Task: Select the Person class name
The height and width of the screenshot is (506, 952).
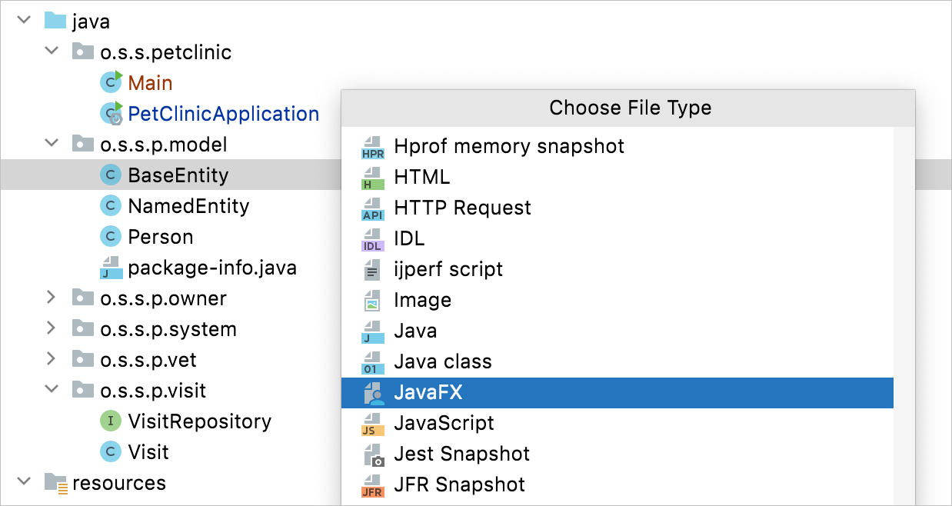Action: [161, 237]
